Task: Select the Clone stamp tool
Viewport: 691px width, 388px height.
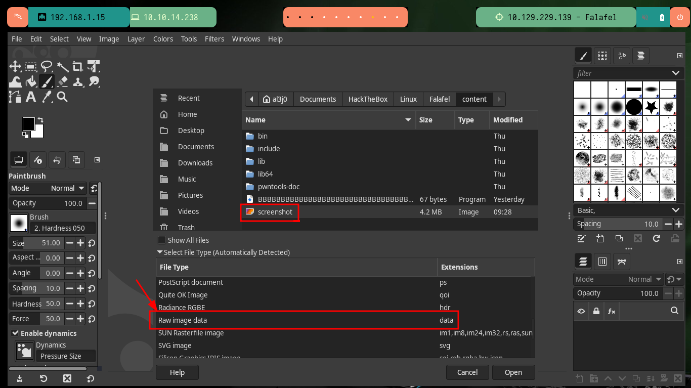Action: 78,81
